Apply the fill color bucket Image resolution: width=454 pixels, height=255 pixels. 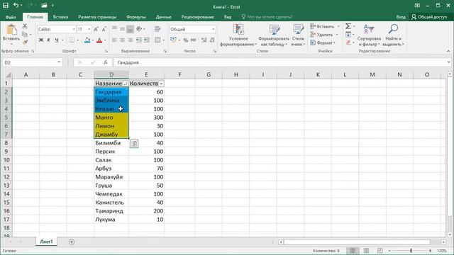tap(87, 40)
